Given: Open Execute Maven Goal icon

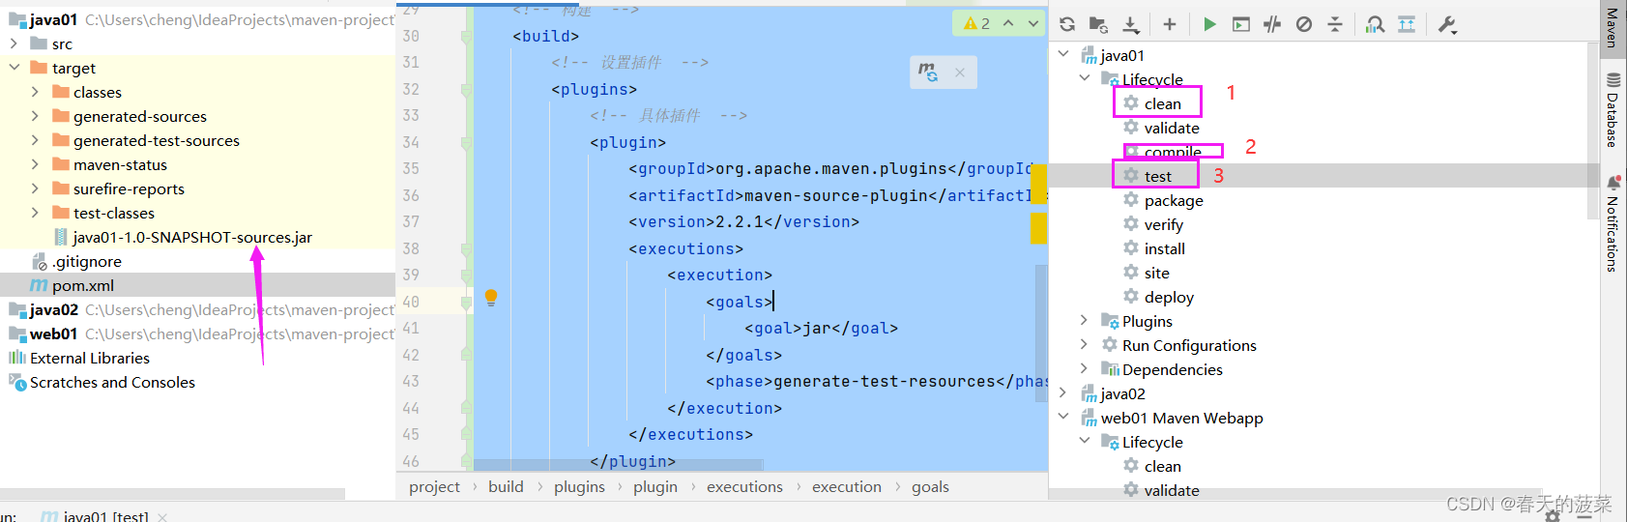Looking at the screenshot, I should click(x=1241, y=24).
